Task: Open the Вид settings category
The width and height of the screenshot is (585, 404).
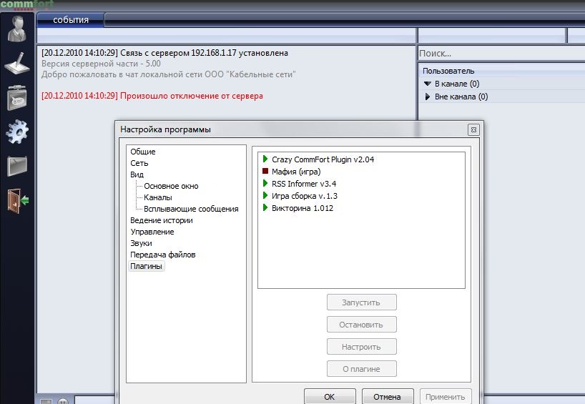Action: [137, 174]
